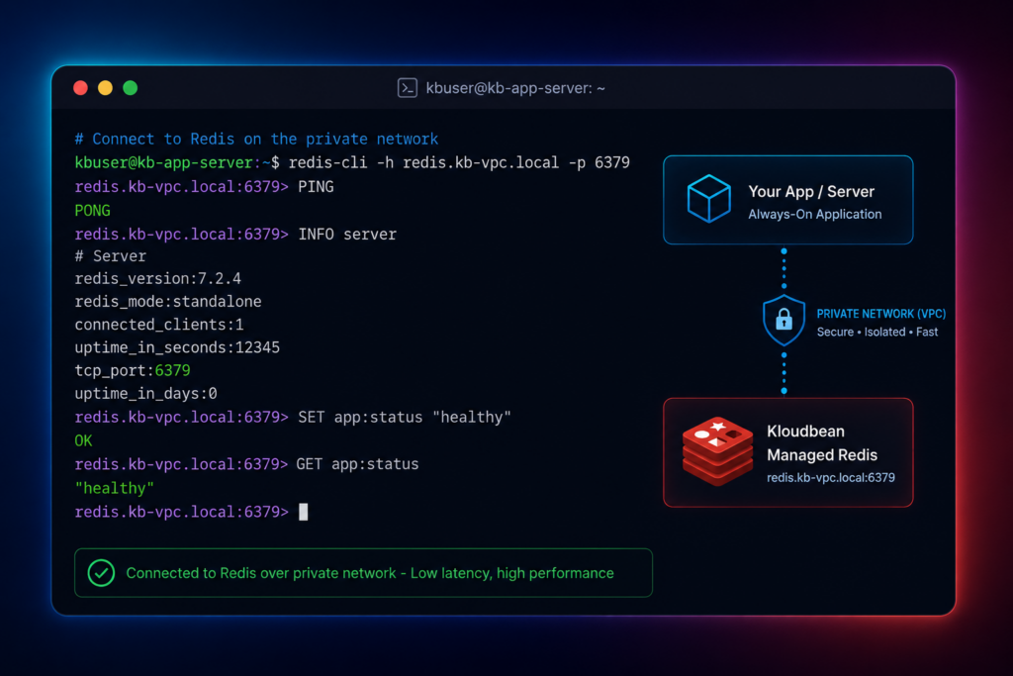Click the terminal cursor block at last prompt
This screenshot has width=1013, height=676.
point(304,512)
